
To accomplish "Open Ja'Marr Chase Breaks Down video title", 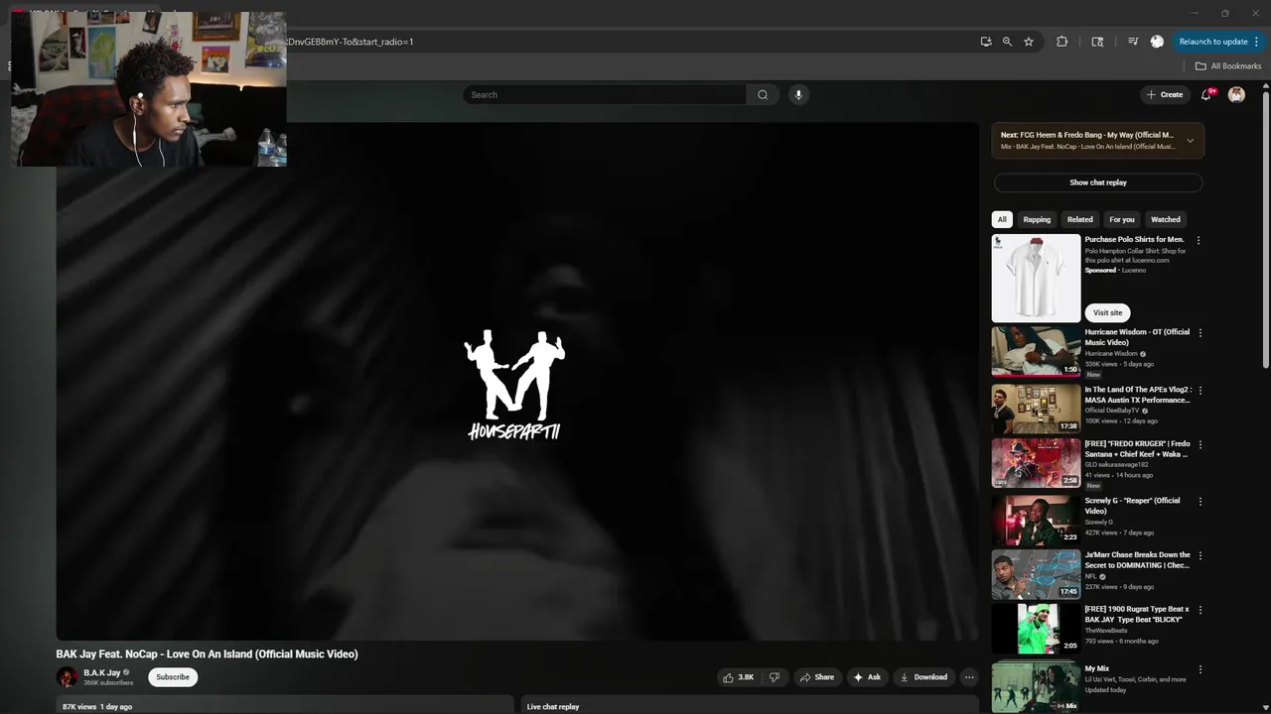I will (x=1137, y=560).
